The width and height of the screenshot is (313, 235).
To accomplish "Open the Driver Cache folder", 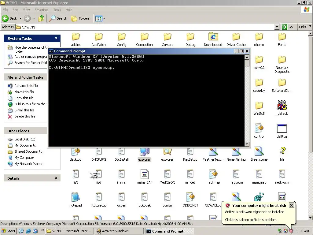I will coord(236,39).
